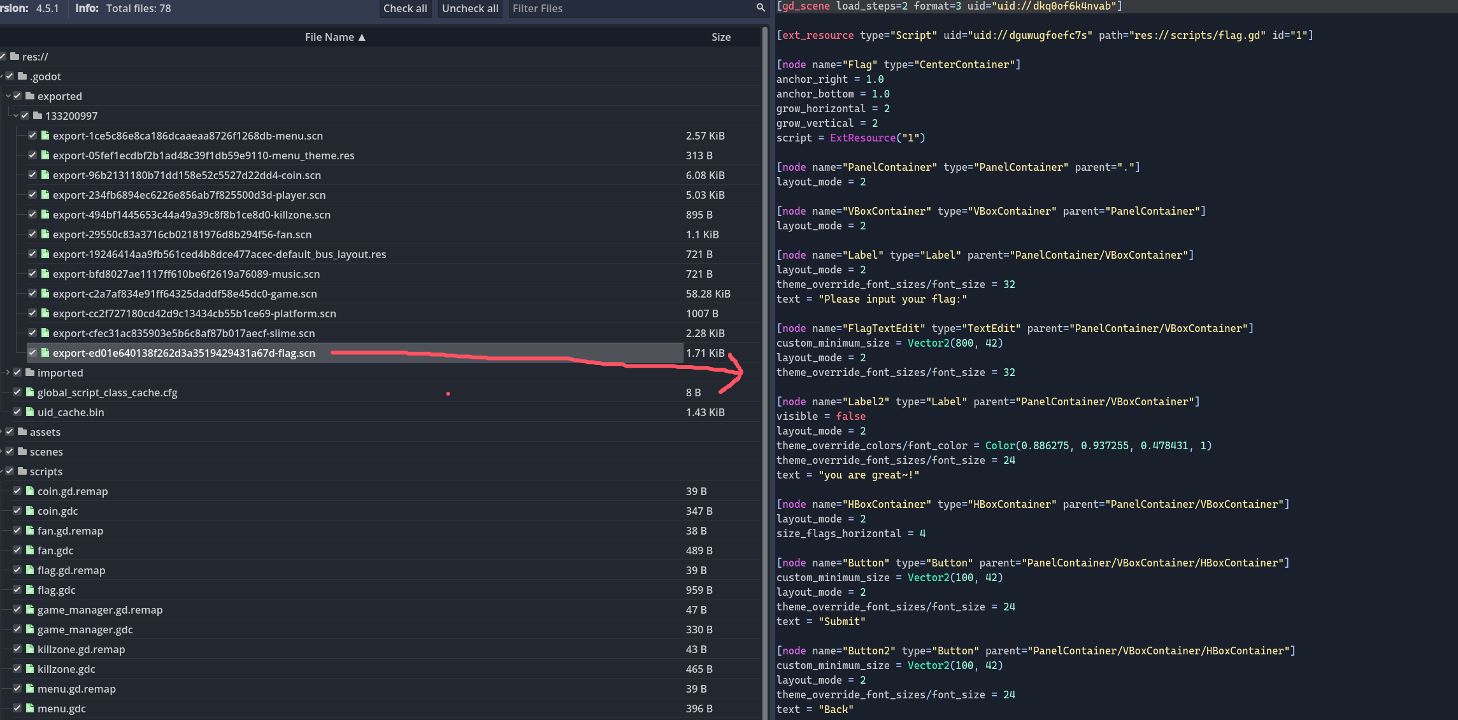This screenshot has height=720, width=1458.
Task: Collapse the 133200997 folder
Action: pos(15,116)
